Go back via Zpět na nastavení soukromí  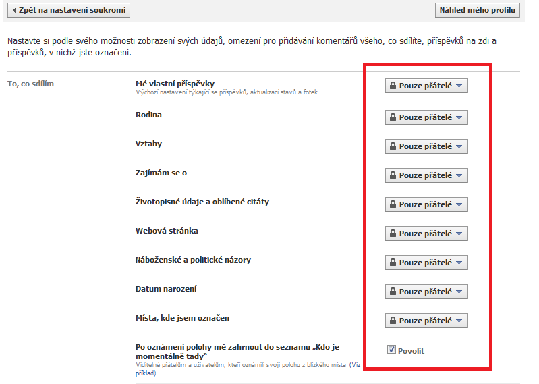tap(69, 10)
